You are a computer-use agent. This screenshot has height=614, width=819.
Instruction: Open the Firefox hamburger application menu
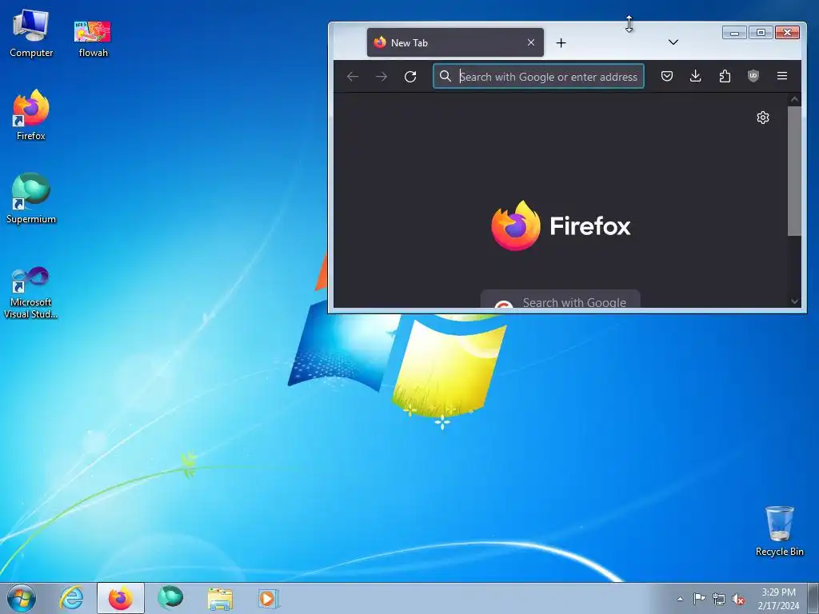pos(782,76)
